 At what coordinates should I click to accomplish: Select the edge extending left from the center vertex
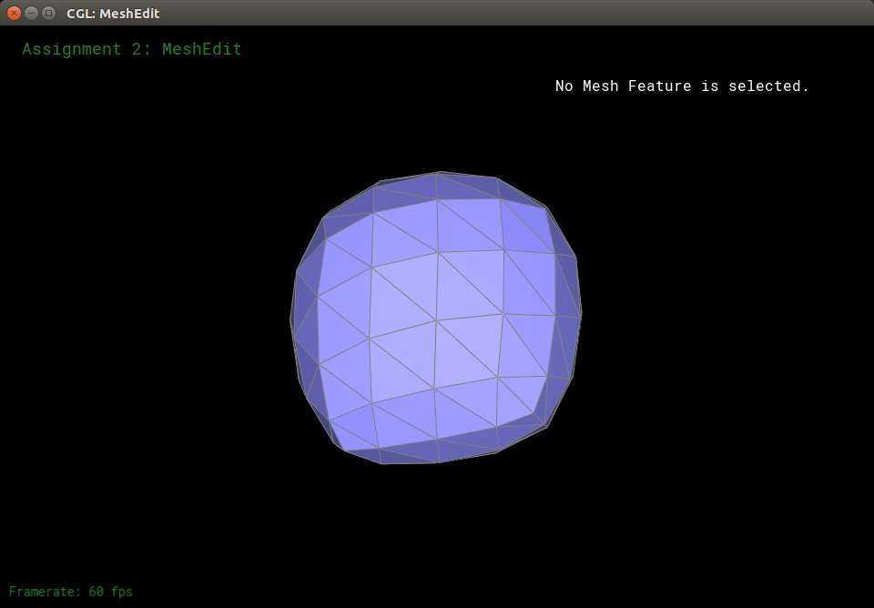402,329
